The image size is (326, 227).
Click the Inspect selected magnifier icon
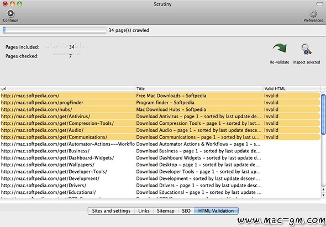click(307, 50)
